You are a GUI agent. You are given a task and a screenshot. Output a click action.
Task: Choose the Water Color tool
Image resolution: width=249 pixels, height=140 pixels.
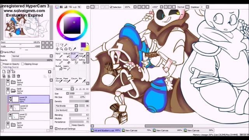[82, 55]
